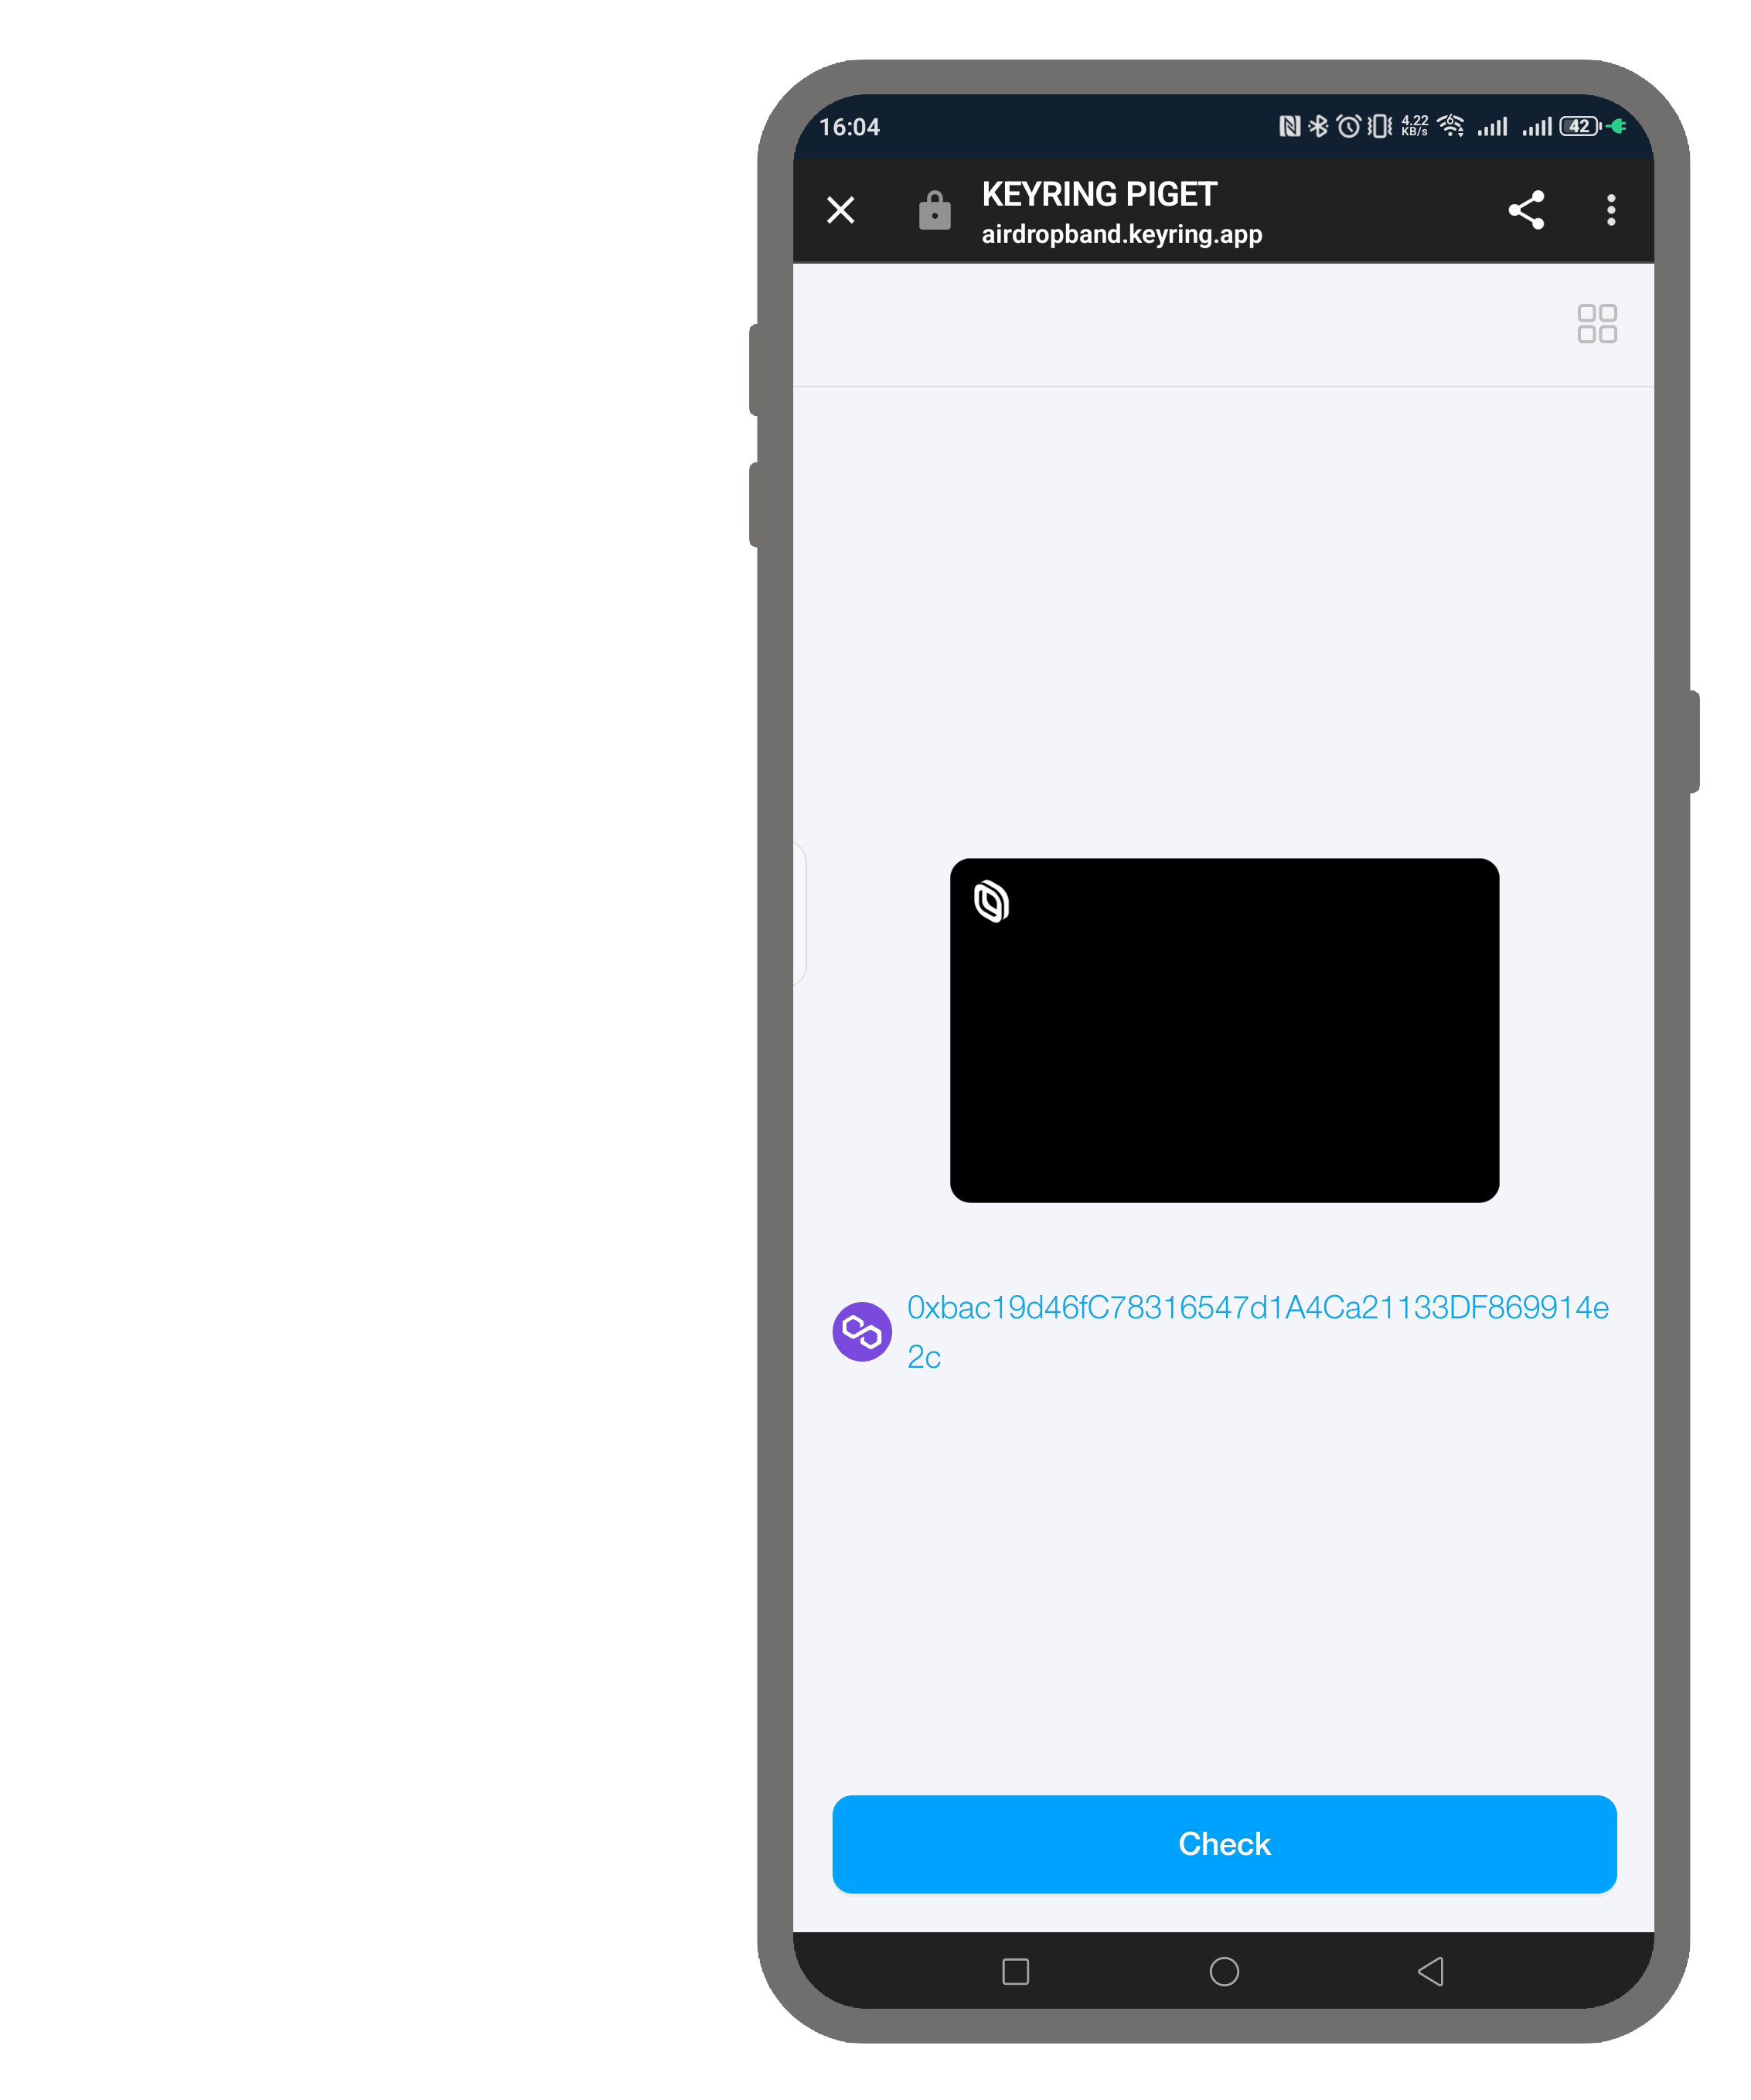1751x2100 pixels.
Task: Open the three-dot browser menu
Action: point(1610,210)
